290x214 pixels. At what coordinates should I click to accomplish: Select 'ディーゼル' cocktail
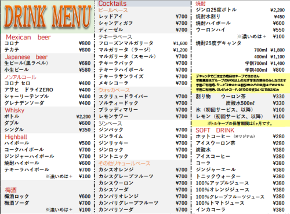coord(111,29)
